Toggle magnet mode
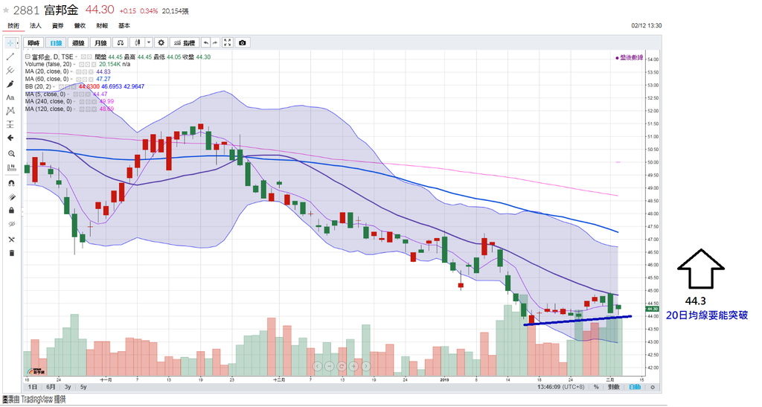This screenshot has height=407, width=762. pos(11,183)
